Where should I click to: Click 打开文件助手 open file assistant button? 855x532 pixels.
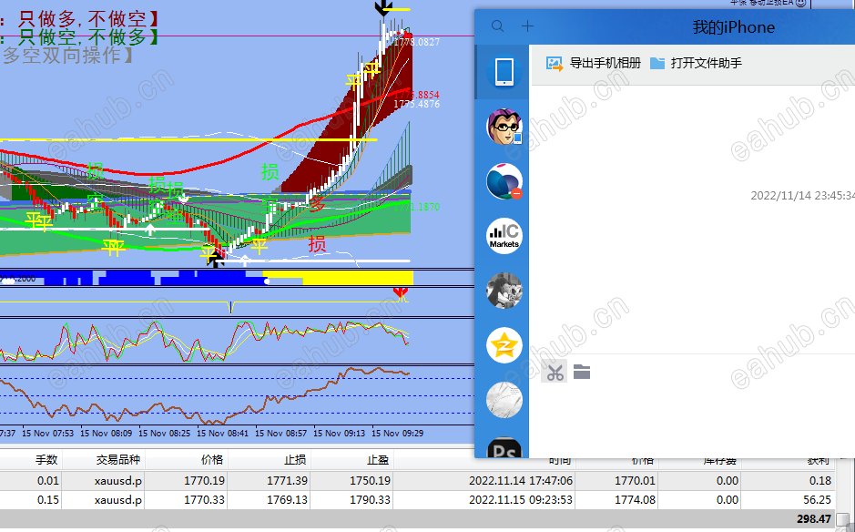pos(696,63)
